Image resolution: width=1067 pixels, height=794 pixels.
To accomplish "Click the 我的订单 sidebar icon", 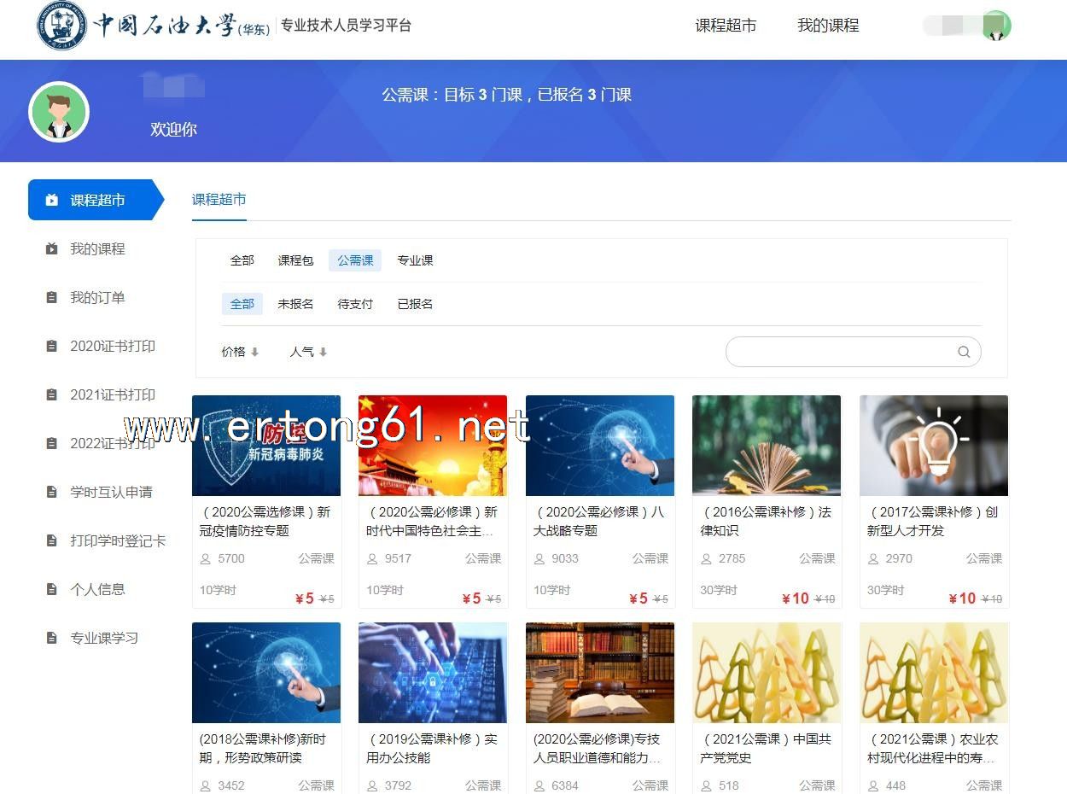I will point(51,298).
